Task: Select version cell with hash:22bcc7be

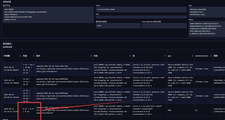Action: (64, 69)
